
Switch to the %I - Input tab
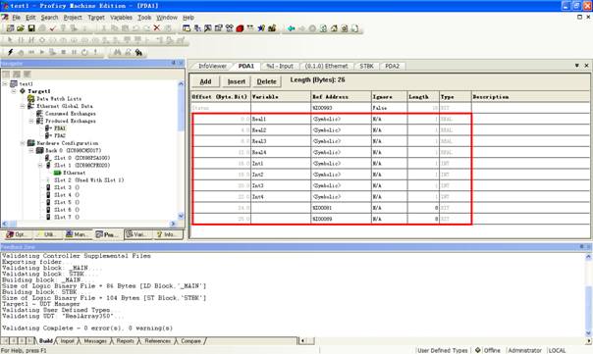[x=280, y=66]
